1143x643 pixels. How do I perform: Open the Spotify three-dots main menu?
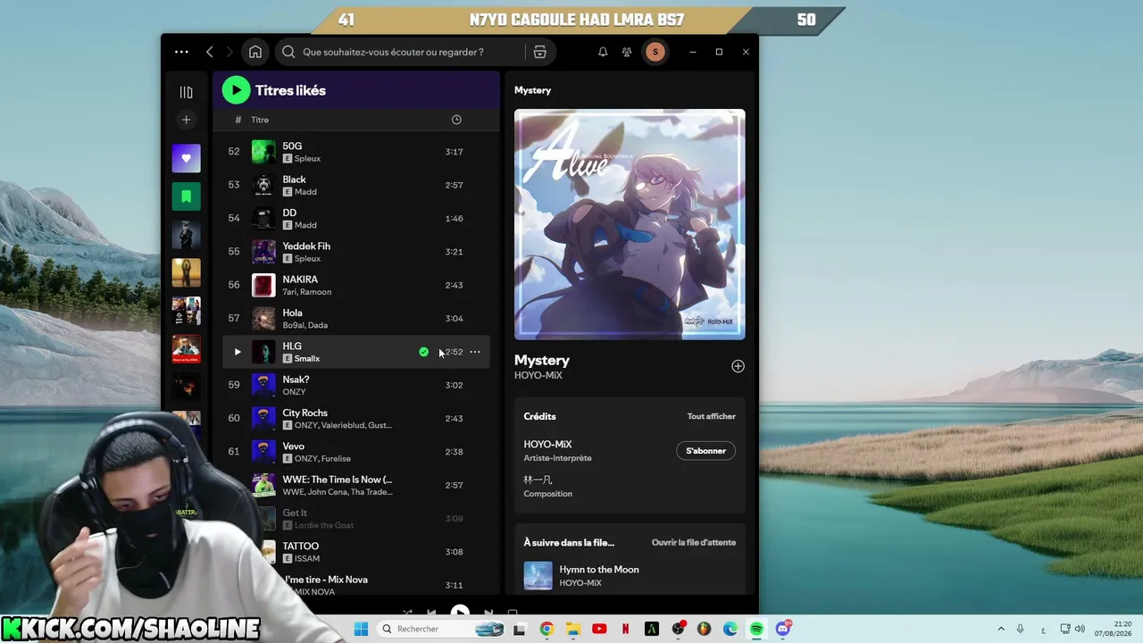click(181, 52)
